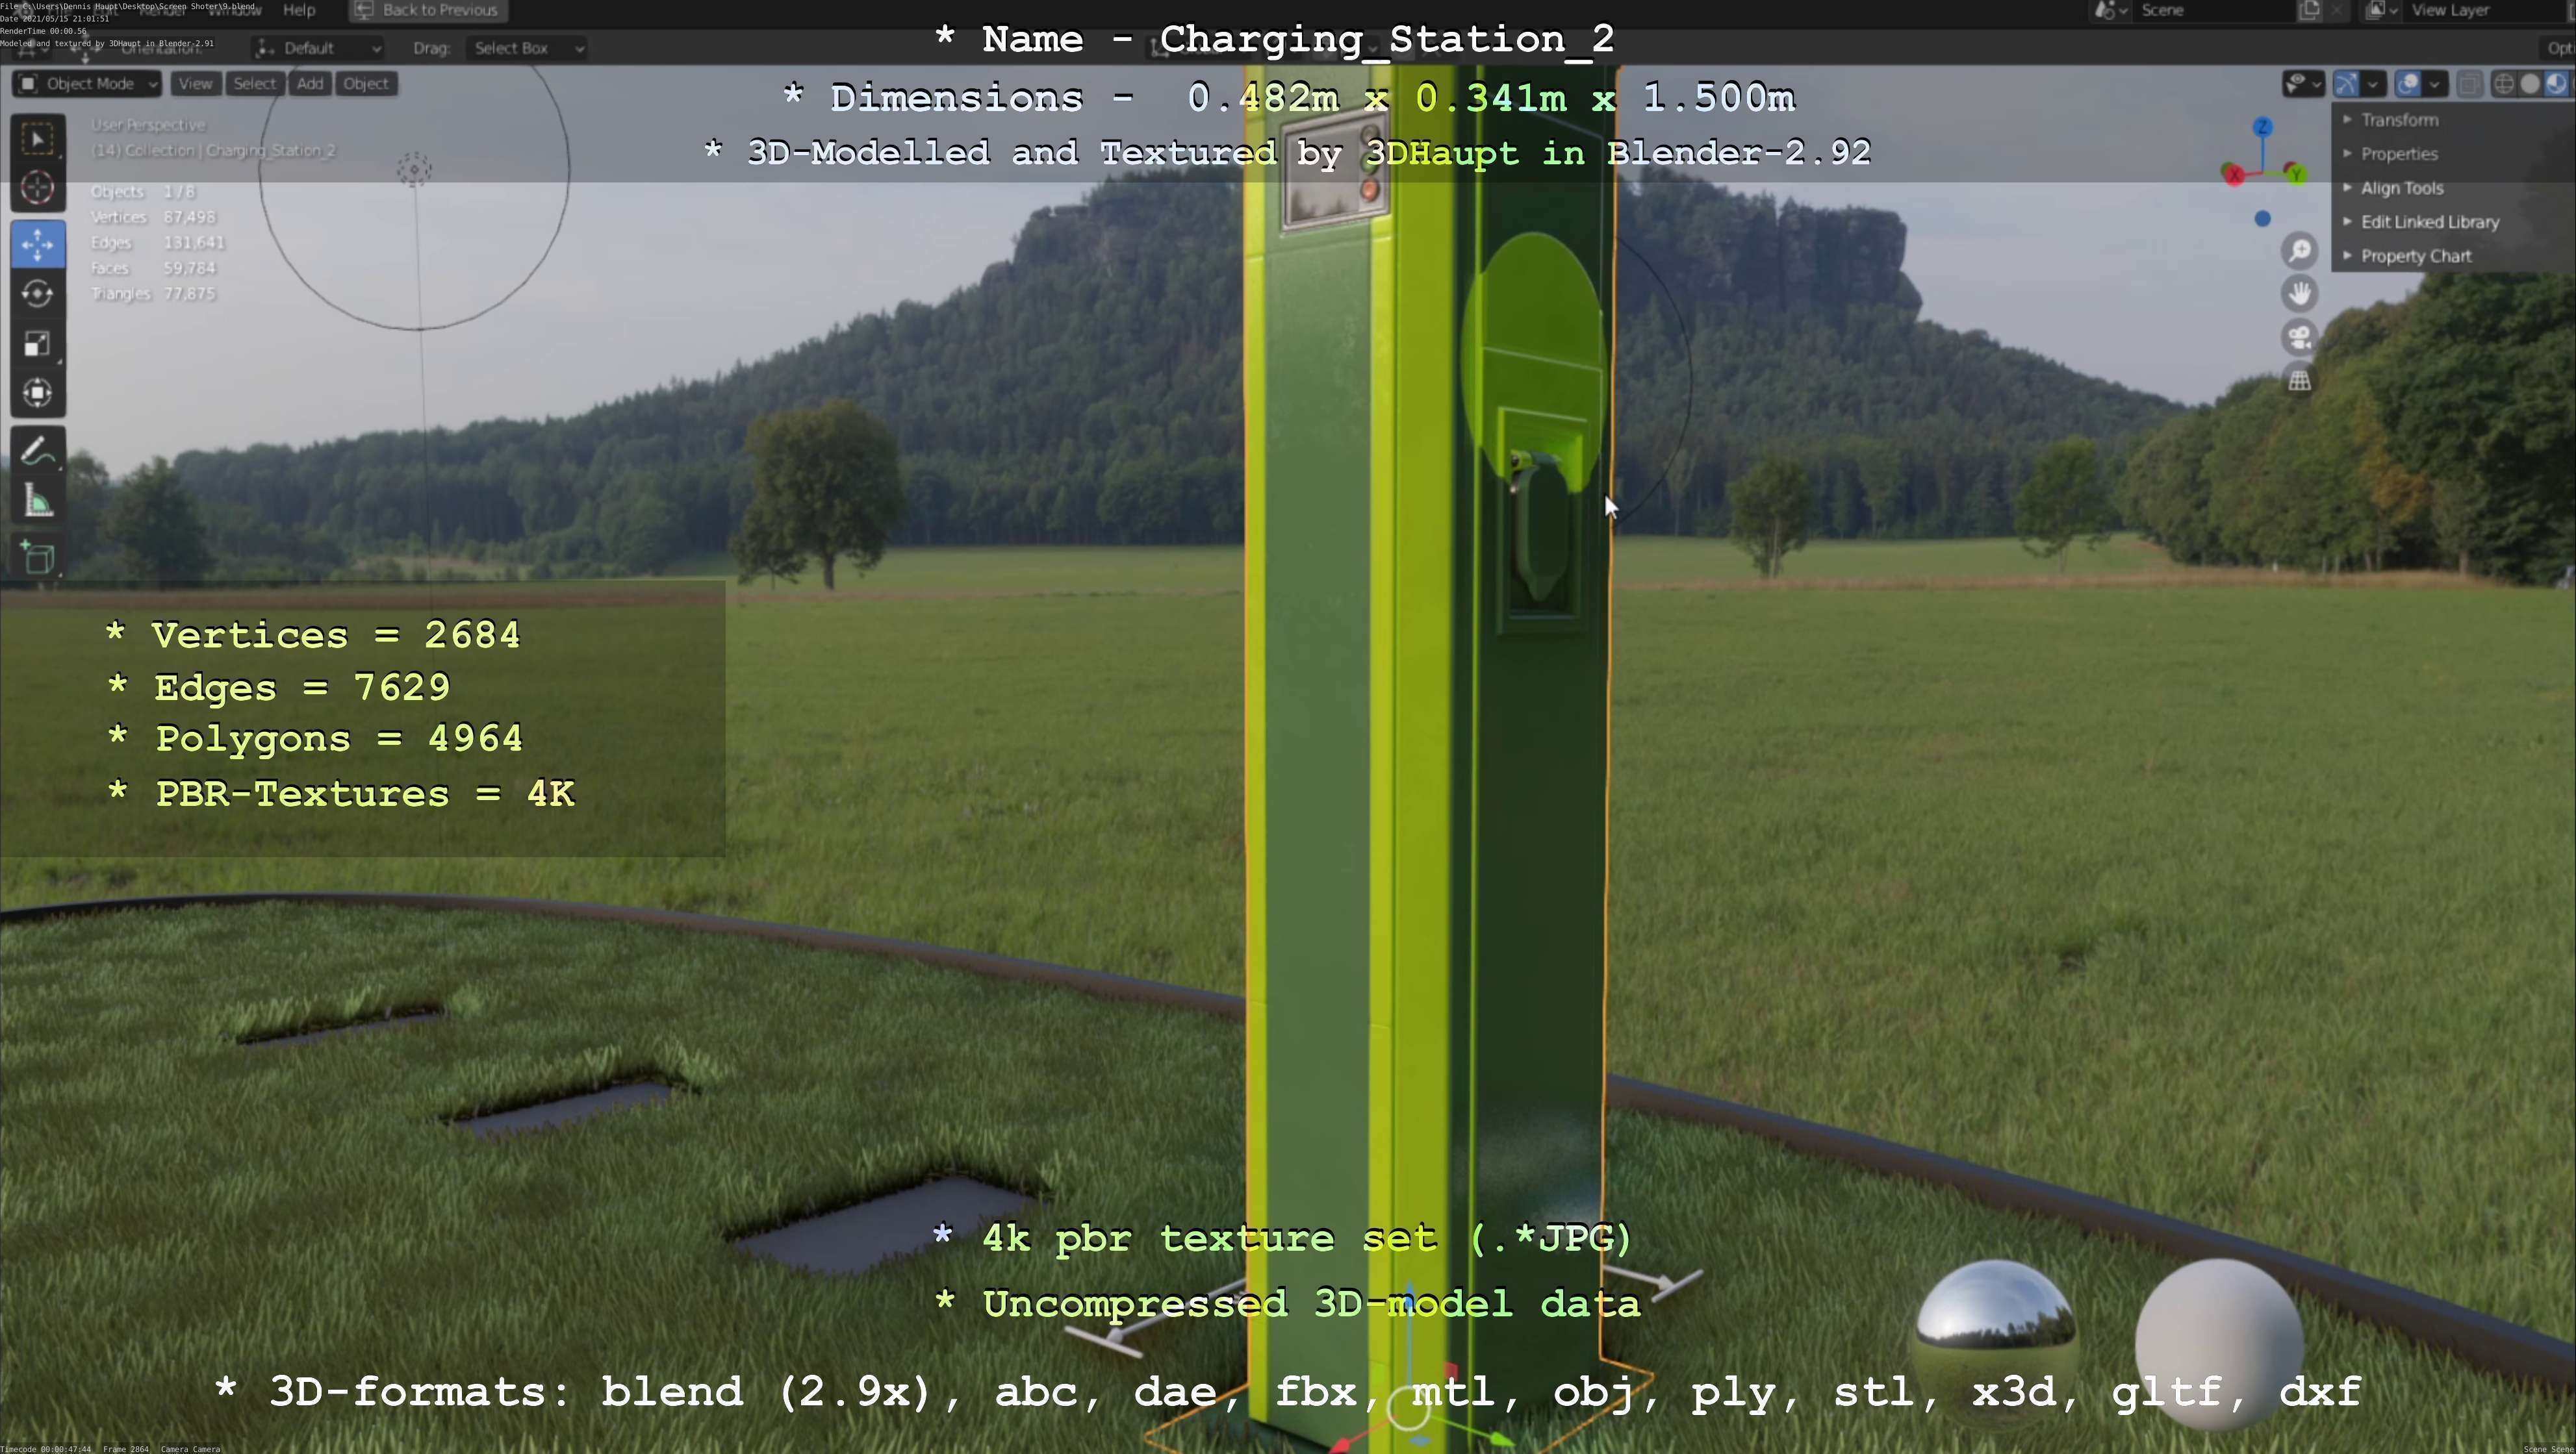Toggle camera view with camera icon
2576x1454 pixels.
(x=2300, y=337)
